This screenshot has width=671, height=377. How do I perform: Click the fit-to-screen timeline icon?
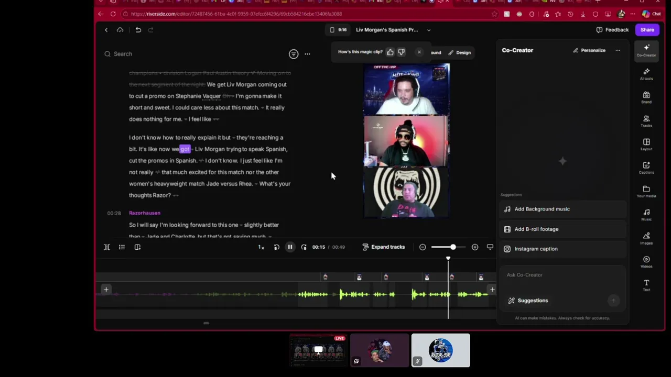click(490, 247)
